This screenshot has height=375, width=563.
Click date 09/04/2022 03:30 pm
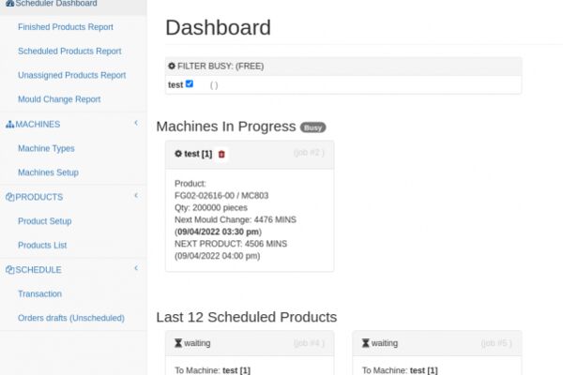[218, 232]
